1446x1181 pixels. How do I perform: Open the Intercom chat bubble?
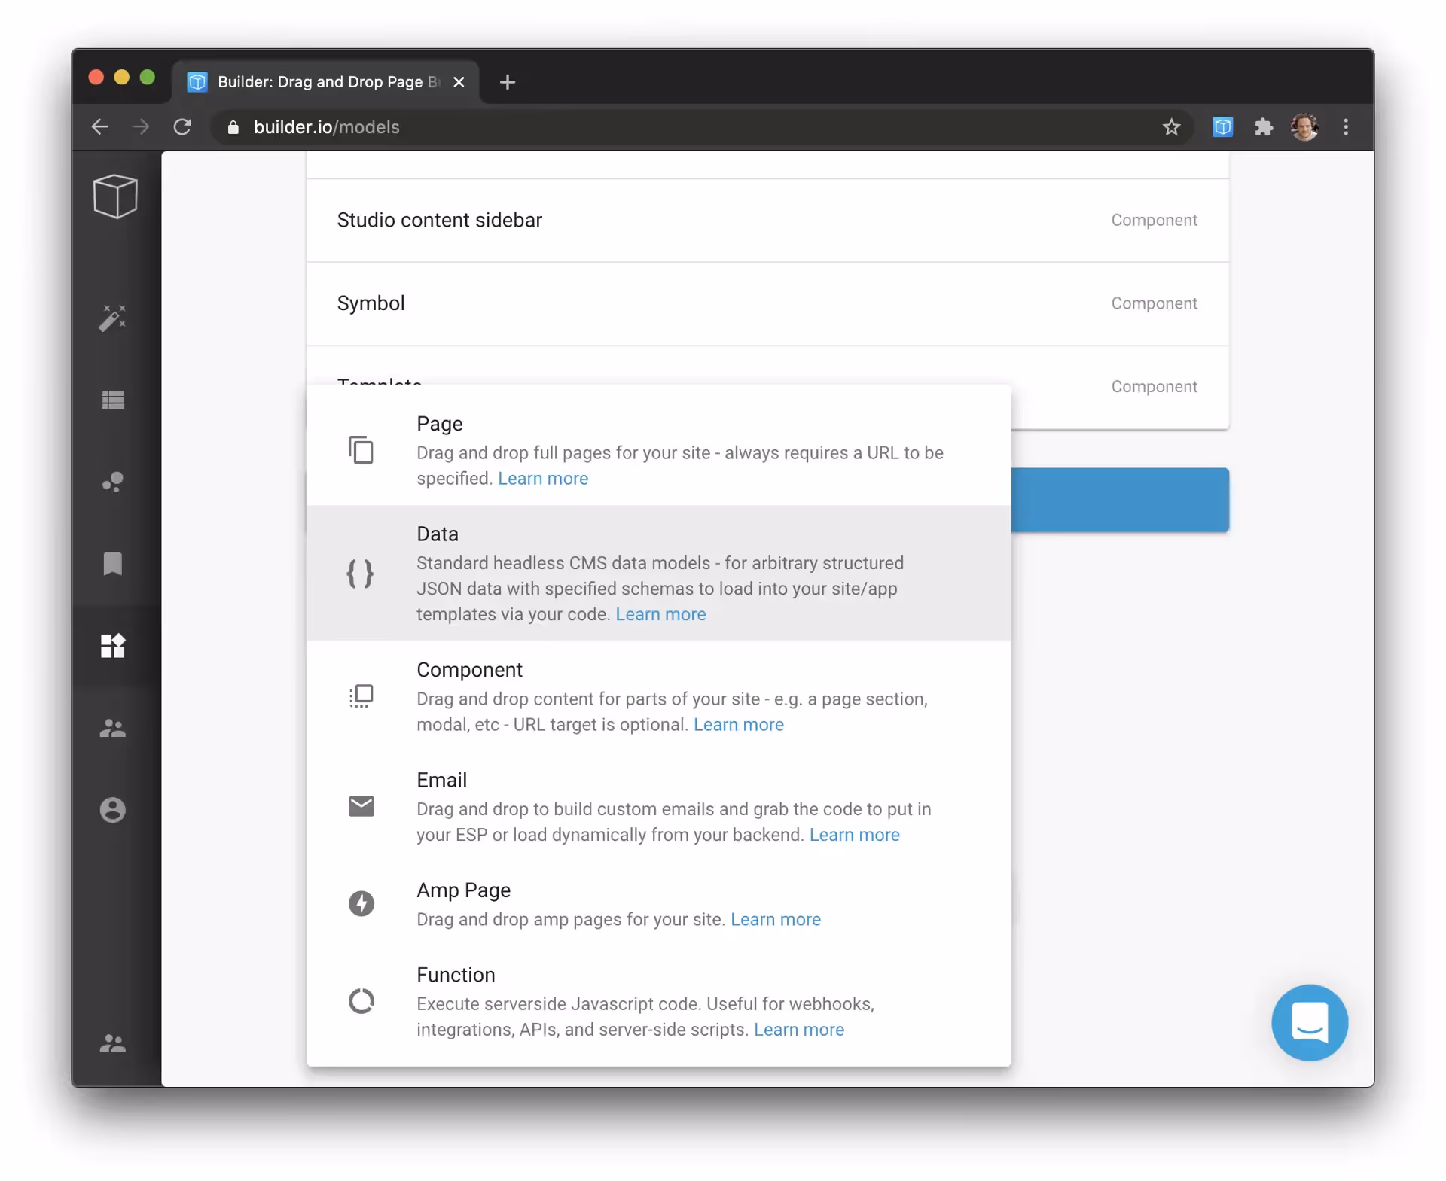(1309, 1022)
